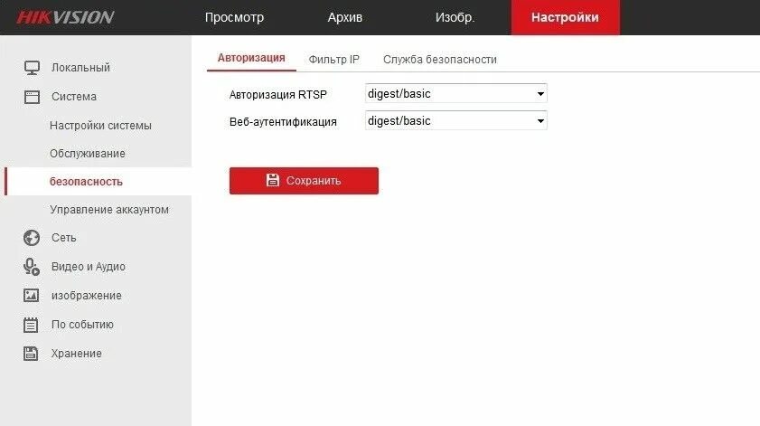
Task: Click the microphone icon beside Видео и Аудио
Action: tap(32, 267)
